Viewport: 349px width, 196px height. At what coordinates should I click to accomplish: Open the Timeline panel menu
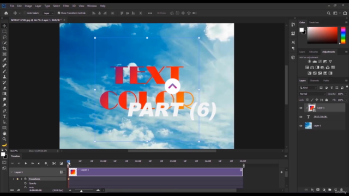(286, 156)
